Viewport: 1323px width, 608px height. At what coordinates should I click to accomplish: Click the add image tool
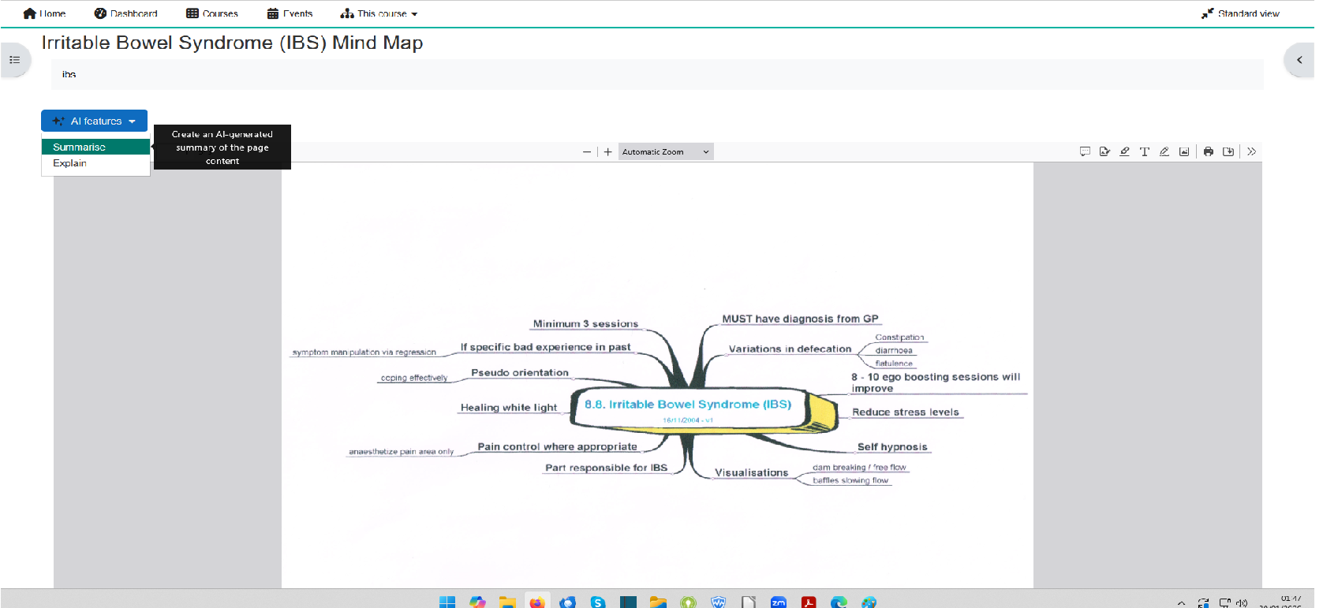click(x=1184, y=151)
